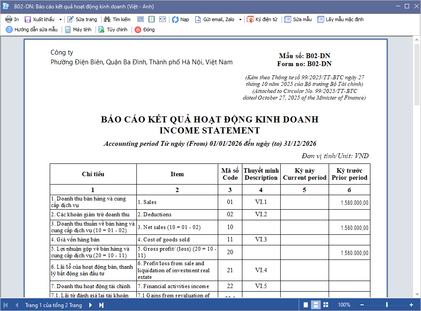This screenshot has width=421, height=311.
Task: Switch to single page view mode
Action: click(x=306, y=305)
